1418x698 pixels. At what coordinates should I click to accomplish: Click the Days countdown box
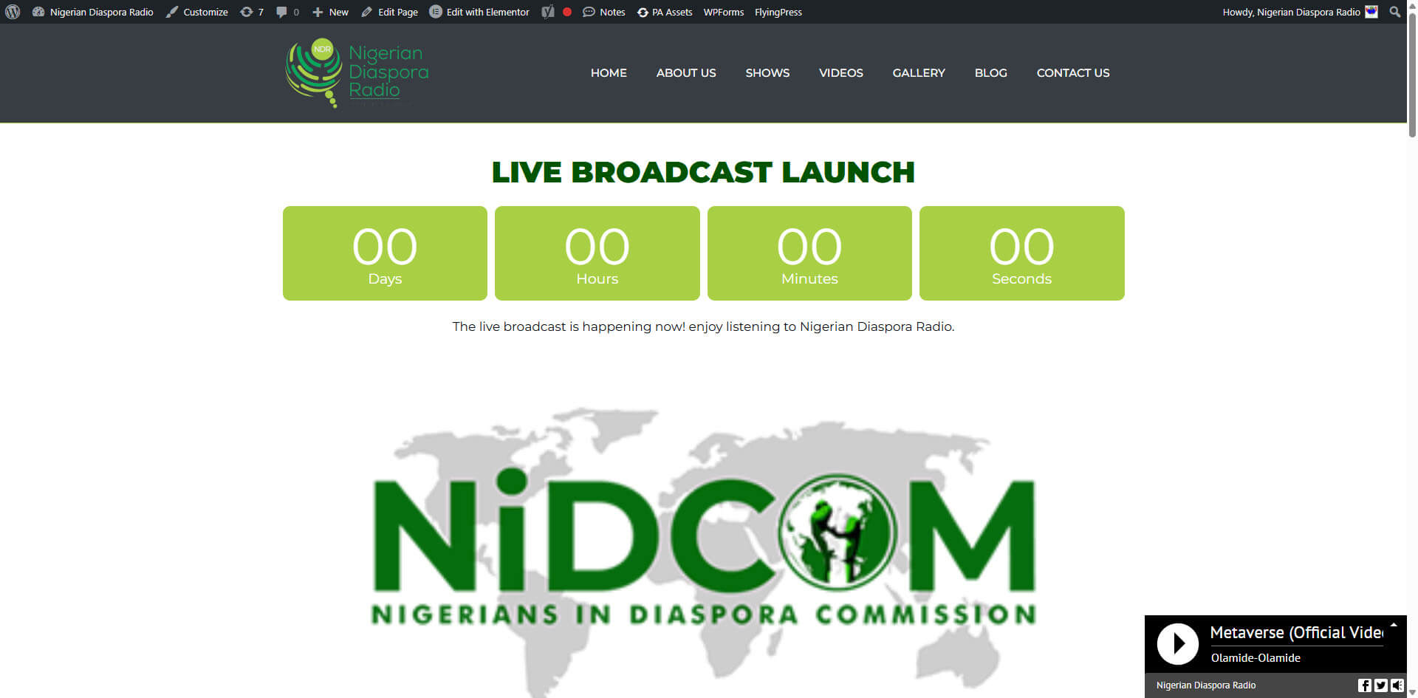tap(385, 253)
